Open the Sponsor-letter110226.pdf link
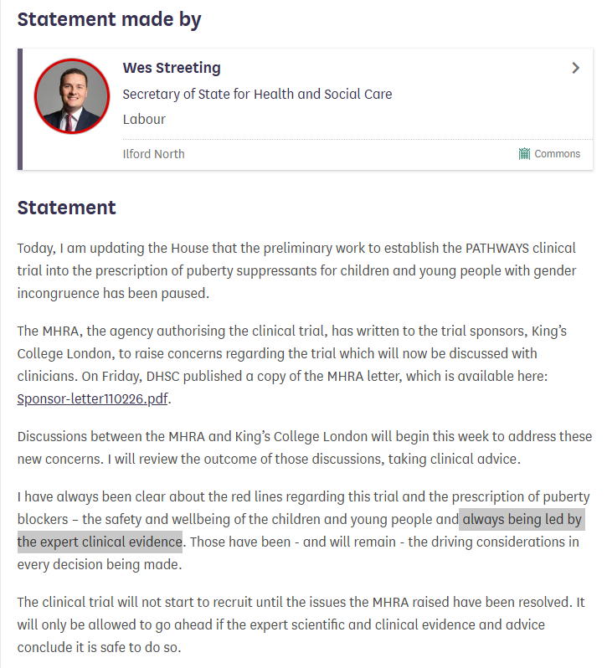Image resolution: width=607 pixels, height=668 pixels. tap(92, 398)
